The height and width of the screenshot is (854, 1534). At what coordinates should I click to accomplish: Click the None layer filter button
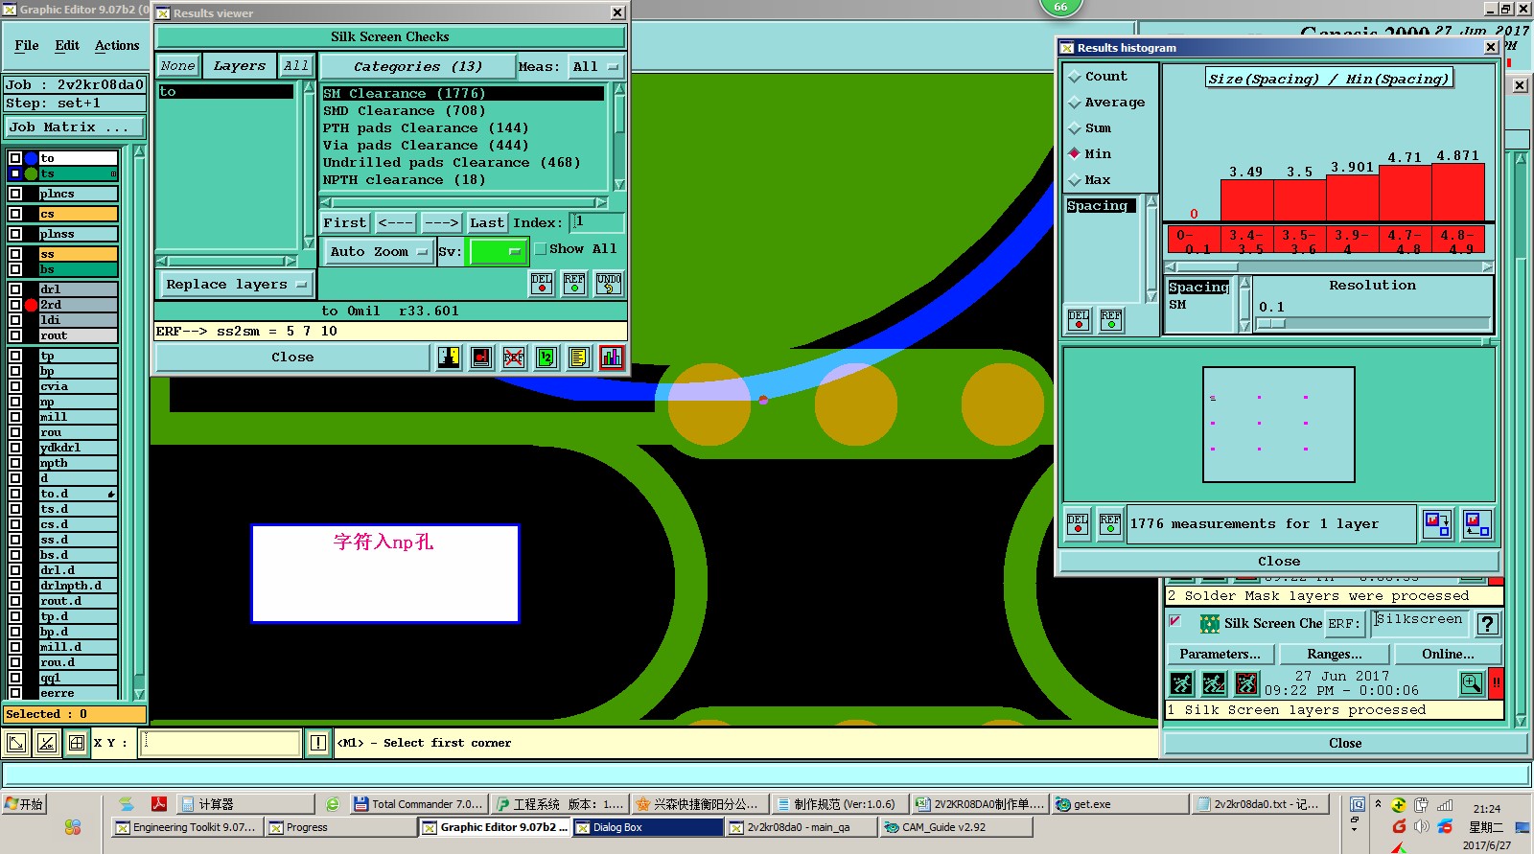[x=178, y=66]
